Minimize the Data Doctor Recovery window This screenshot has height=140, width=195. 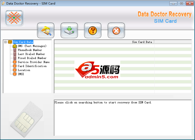(x=173, y=4)
